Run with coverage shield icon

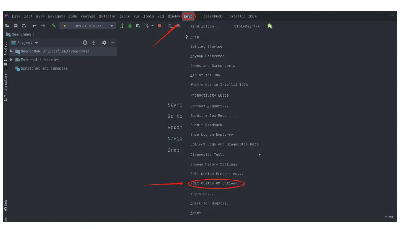pyautogui.click(x=138, y=26)
